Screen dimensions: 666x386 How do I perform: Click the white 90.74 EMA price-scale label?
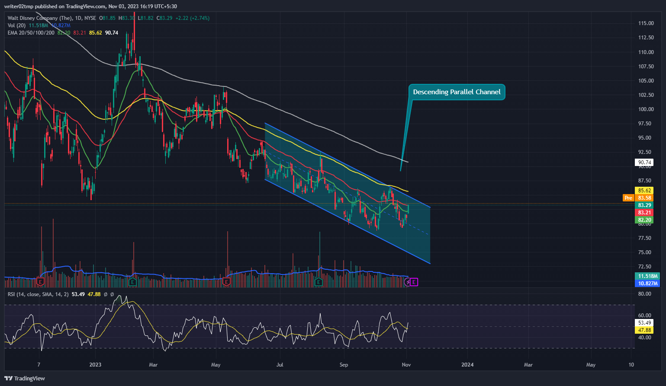coord(644,163)
